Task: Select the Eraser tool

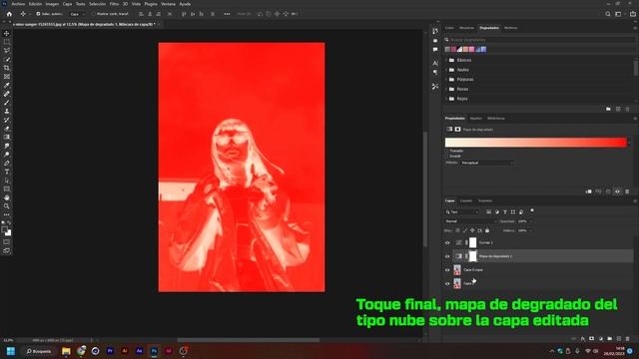Action: tap(7, 129)
